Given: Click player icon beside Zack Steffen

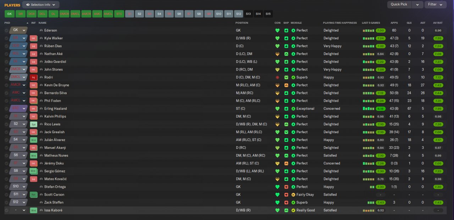Looking at the screenshot, I should click(41, 202).
